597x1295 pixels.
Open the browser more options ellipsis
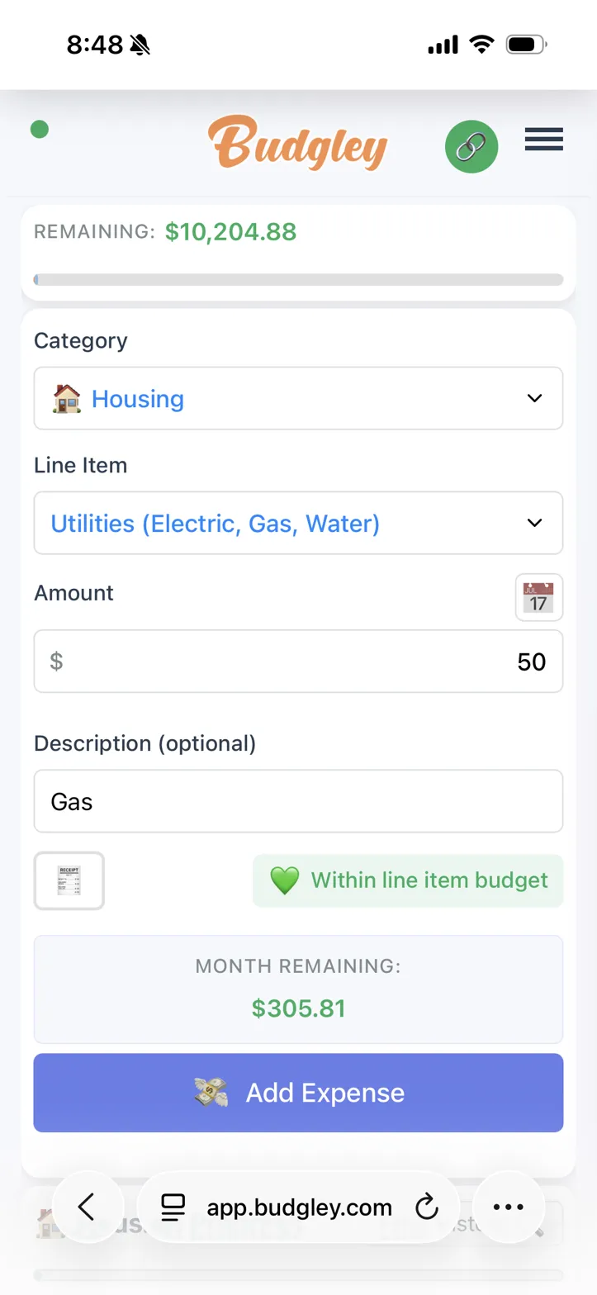coord(508,1207)
